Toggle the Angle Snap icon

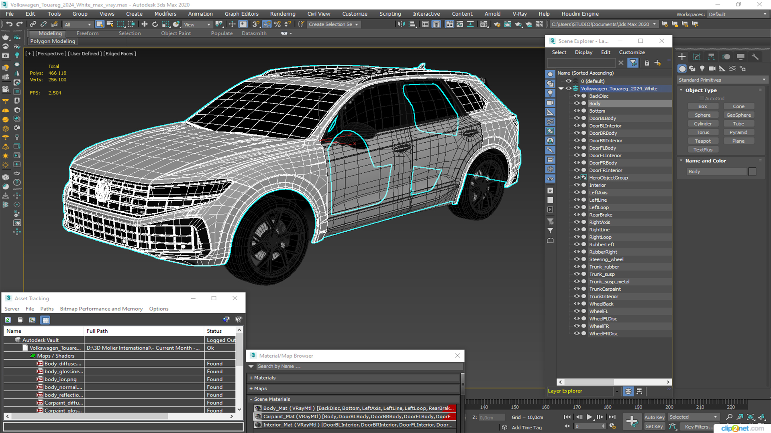coord(267,24)
